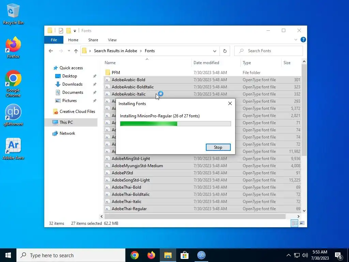Select This PC in navigation pane

[x=71, y=122]
